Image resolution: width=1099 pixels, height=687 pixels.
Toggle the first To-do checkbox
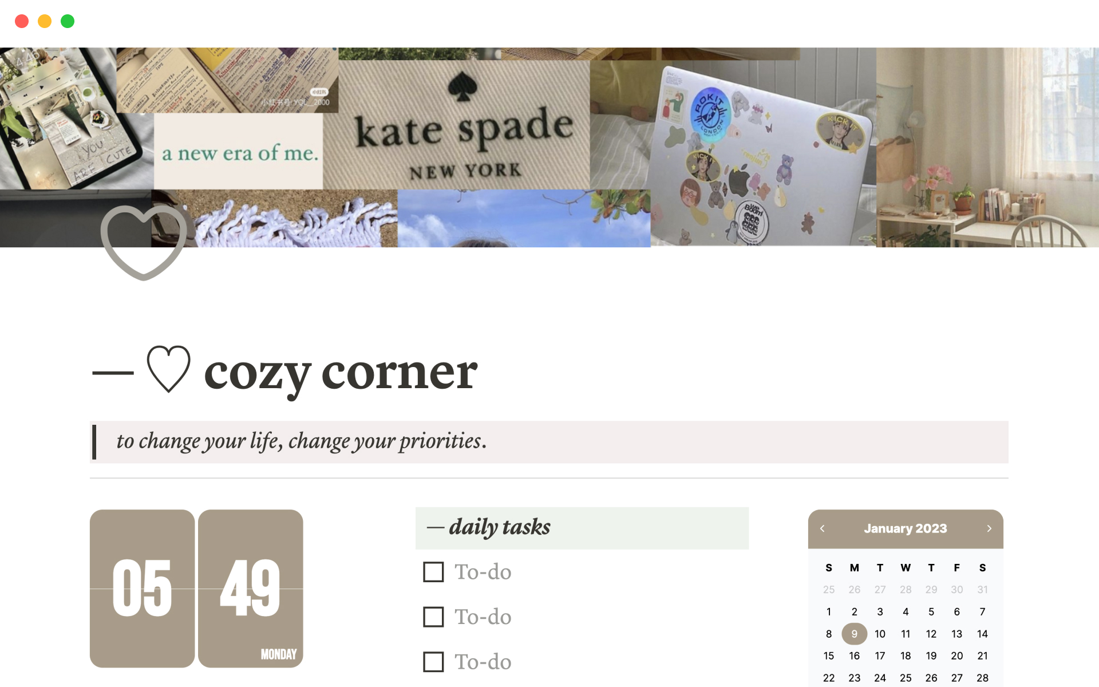tap(432, 571)
